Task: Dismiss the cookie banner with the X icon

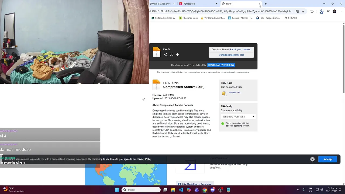Action: tap(312, 159)
